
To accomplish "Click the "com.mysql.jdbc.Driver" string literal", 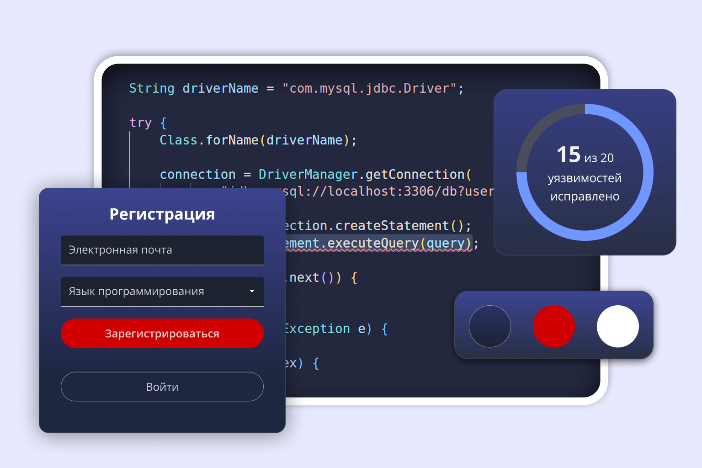I will click(369, 88).
